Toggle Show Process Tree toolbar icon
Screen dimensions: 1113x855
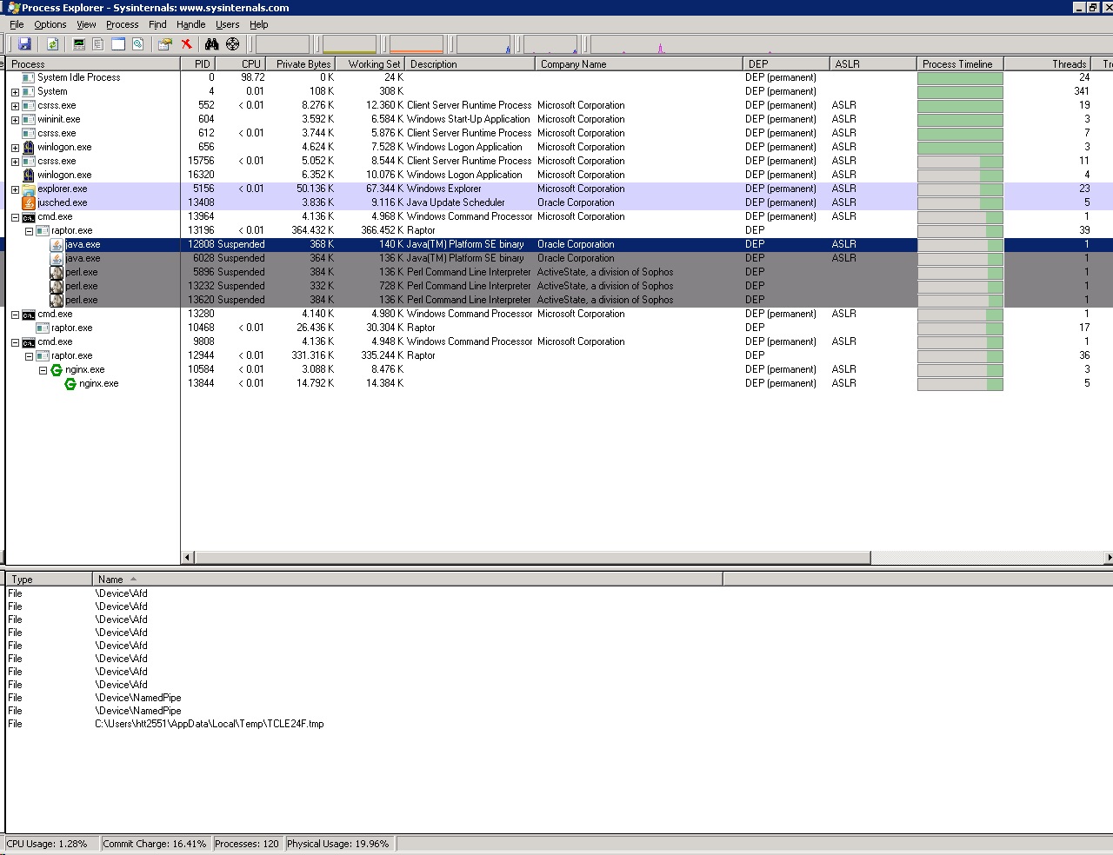coord(98,43)
